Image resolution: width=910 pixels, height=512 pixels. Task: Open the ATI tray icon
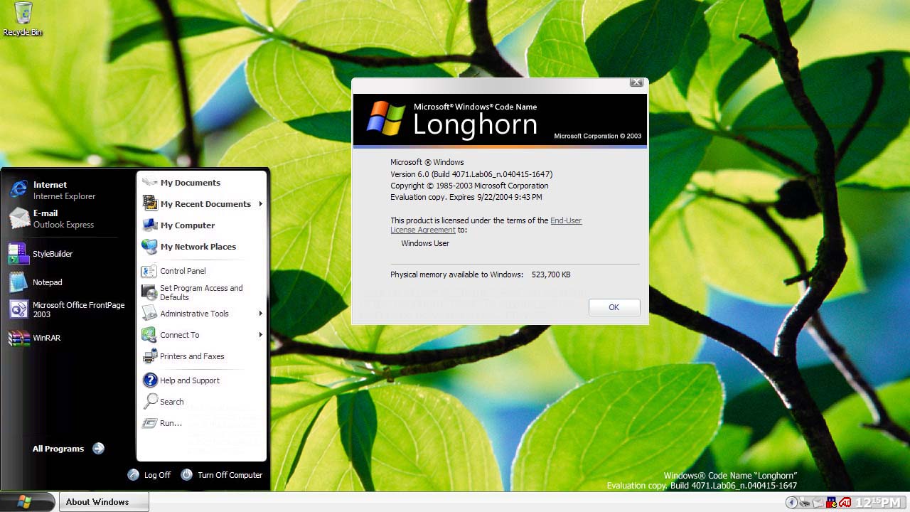tap(845, 502)
